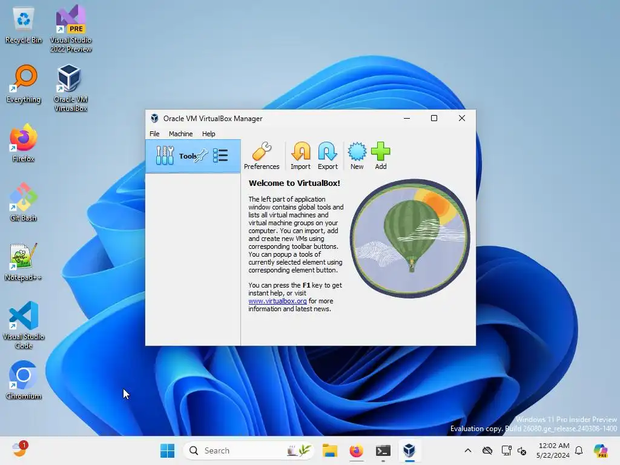Image resolution: width=620 pixels, height=465 pixels.
Task: Open Terminal from the taskbar
Action: click(383, 450)
